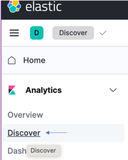Viewport: 128px width, 160px height.
Task: Click the Analytics section heading
Action: click(43, 90)
